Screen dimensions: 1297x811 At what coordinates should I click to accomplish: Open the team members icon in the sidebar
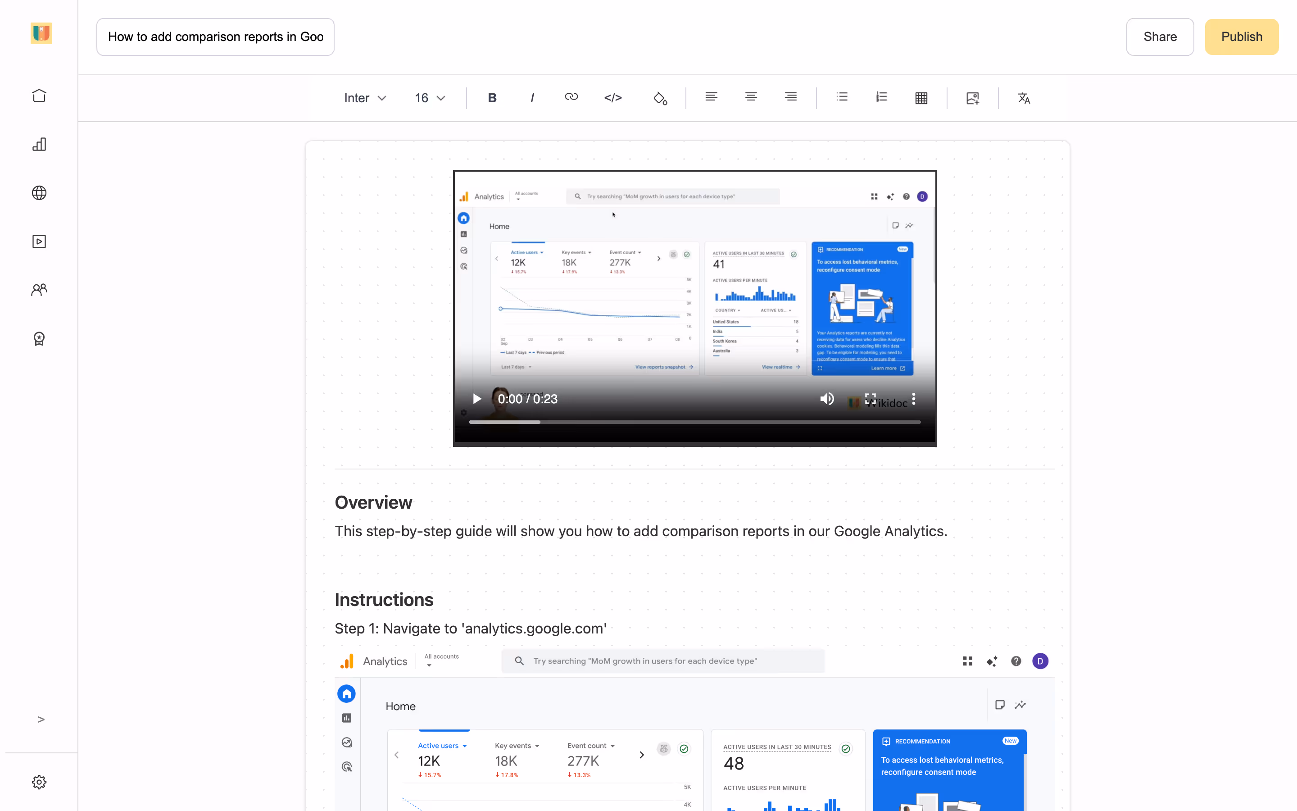39,290
